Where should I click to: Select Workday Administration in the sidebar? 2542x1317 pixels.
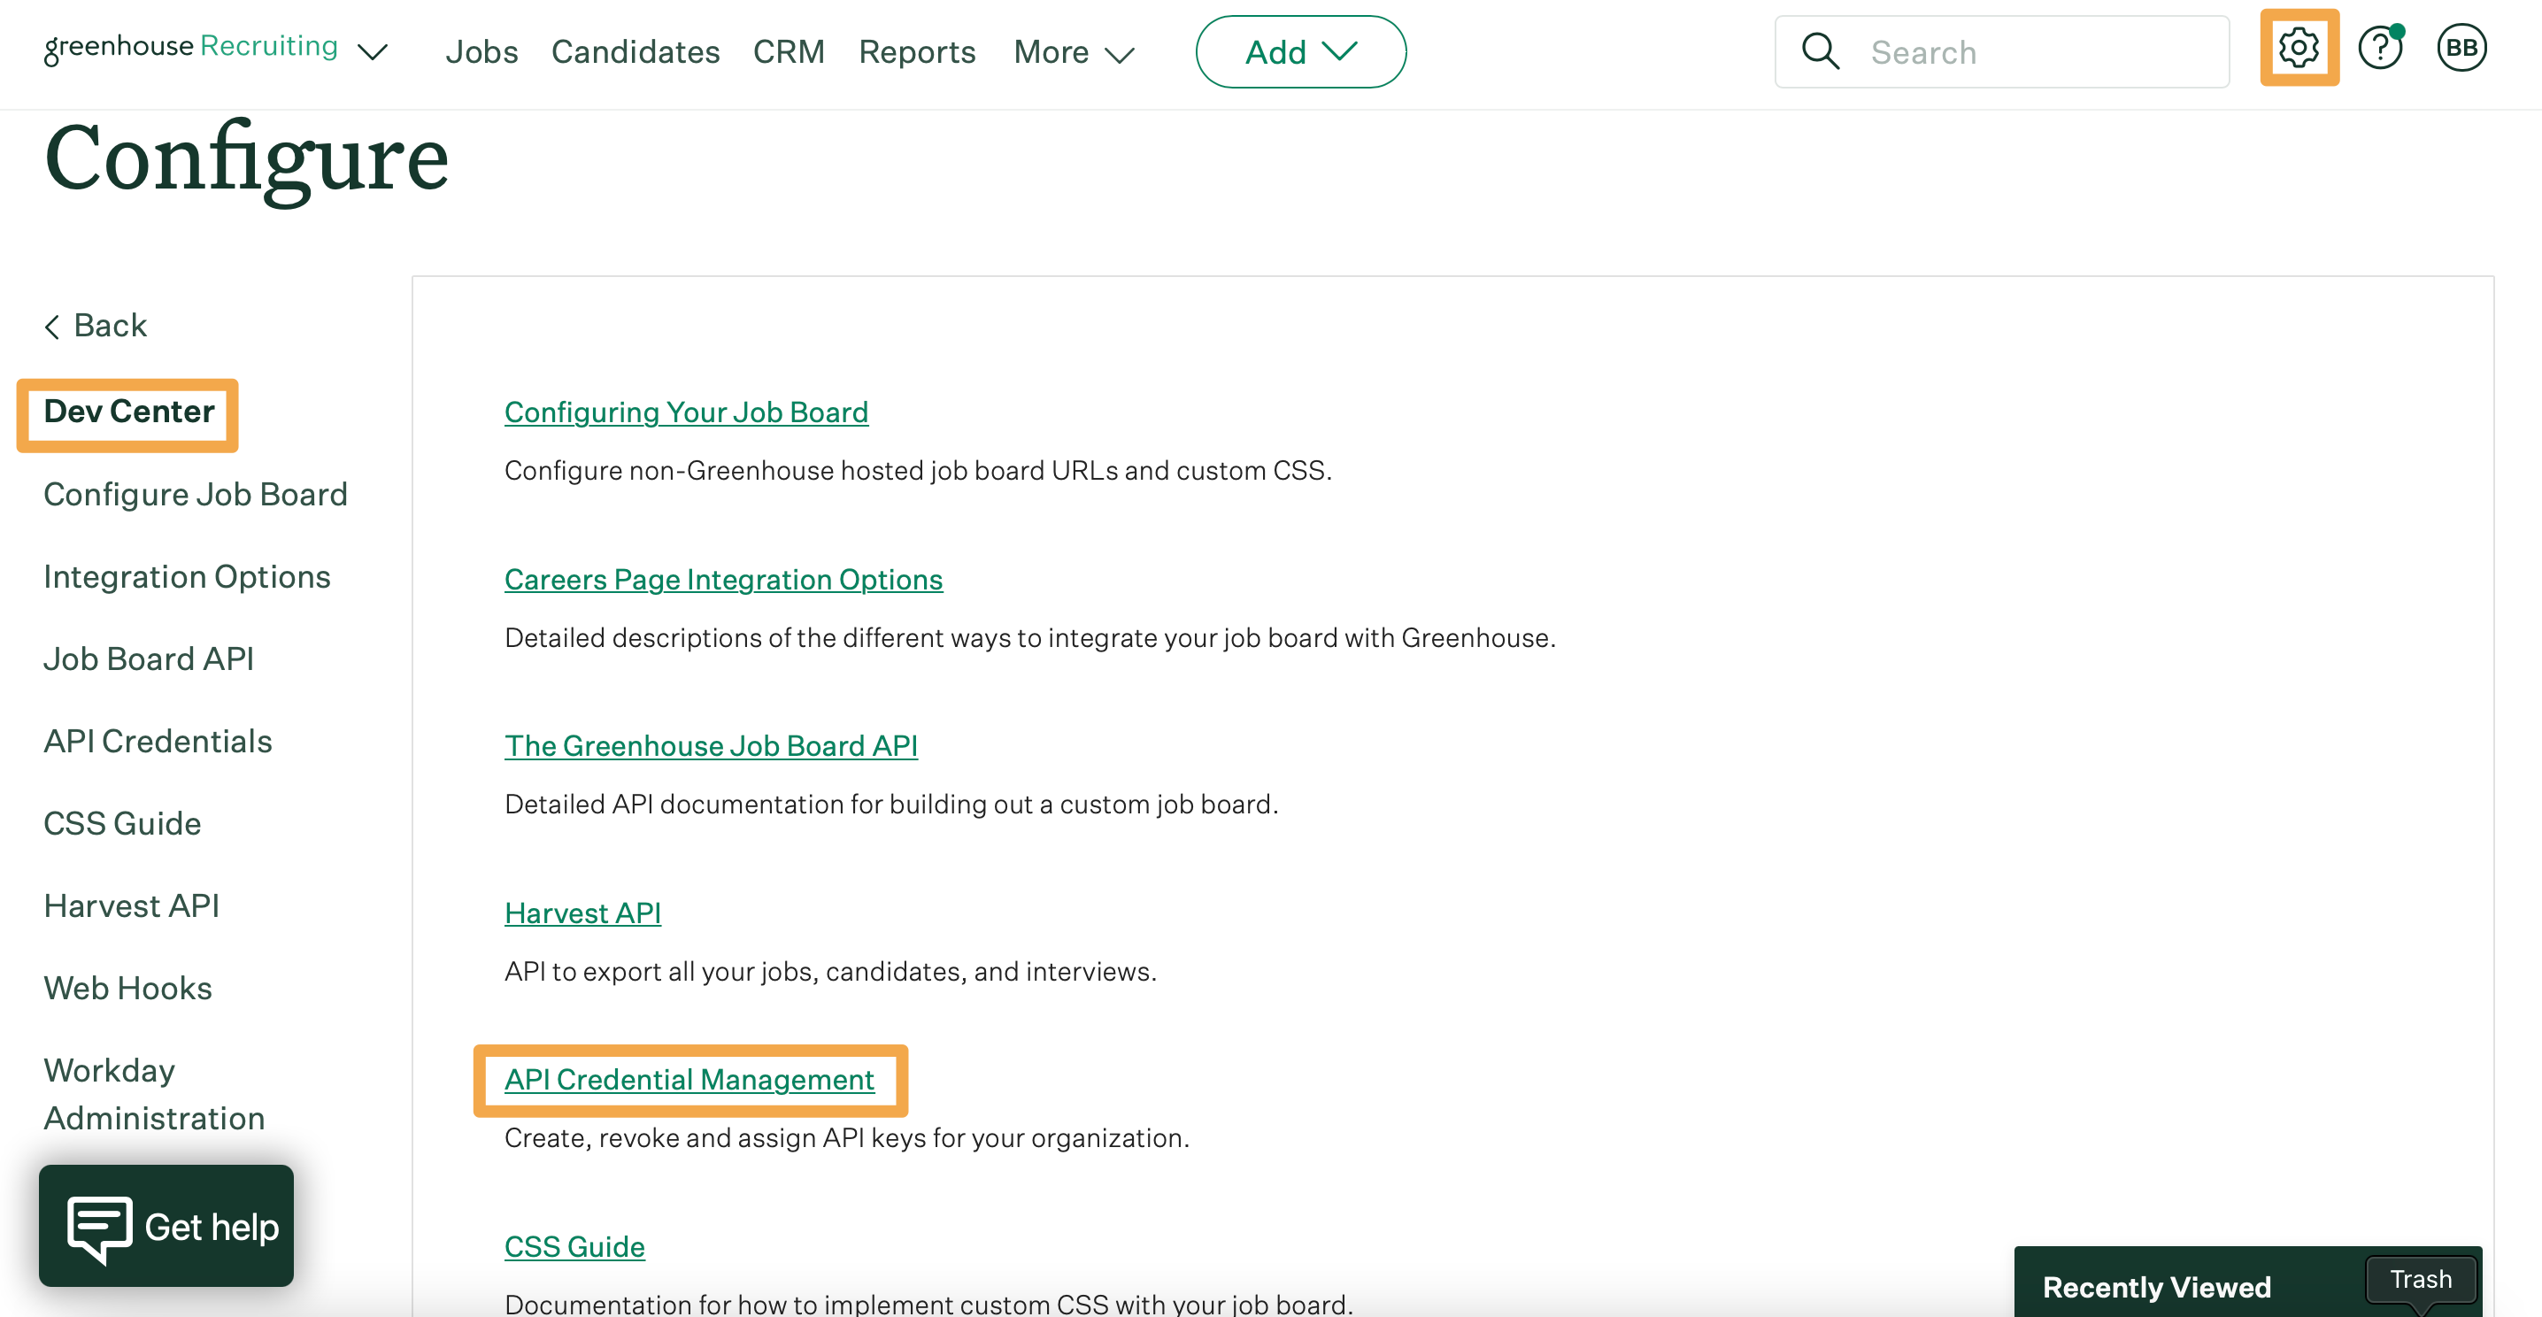(153, 1093)
